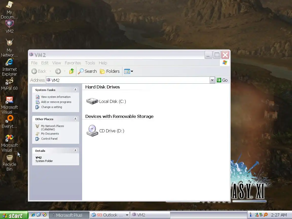Select My Network Places desktop icon
This screenshot has width=292, height=219.
tap(9, 48)
